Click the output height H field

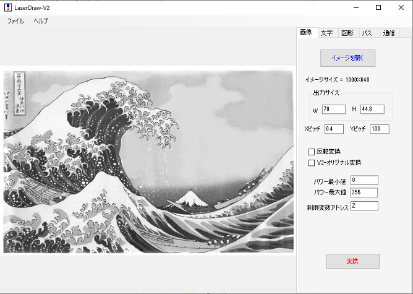pyautogui.click(x=372, y=110)
